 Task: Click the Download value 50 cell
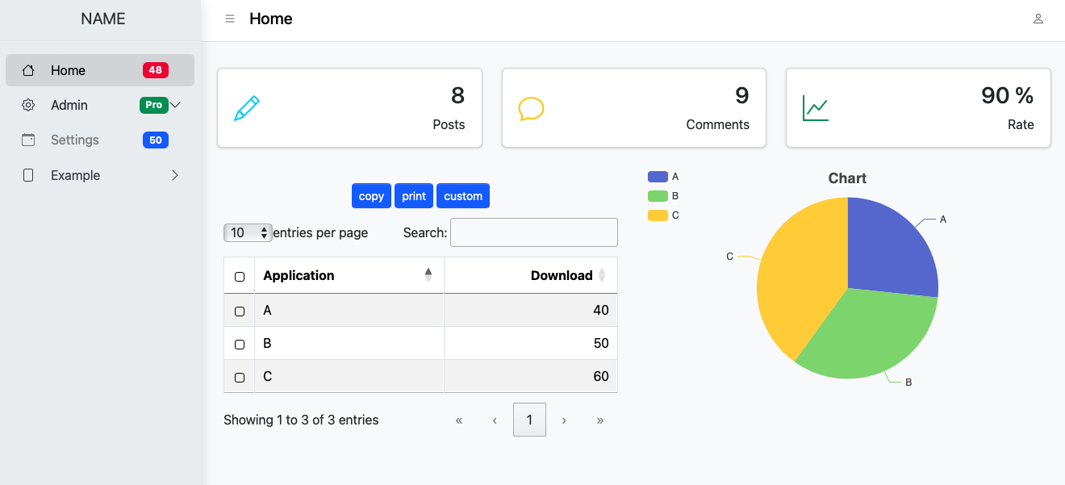[x=531, y=344]
